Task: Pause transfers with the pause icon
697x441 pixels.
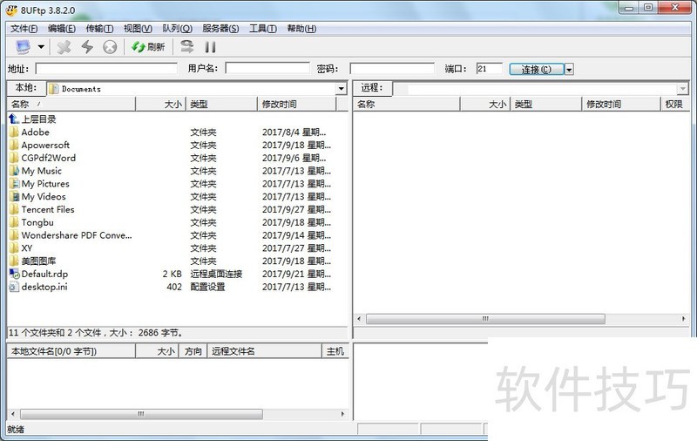Action: pos(210,47)
